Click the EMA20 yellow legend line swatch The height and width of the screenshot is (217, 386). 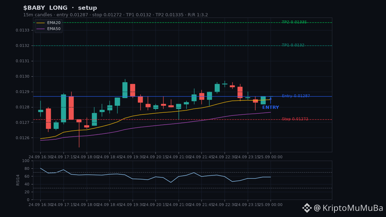coord(41,23)
